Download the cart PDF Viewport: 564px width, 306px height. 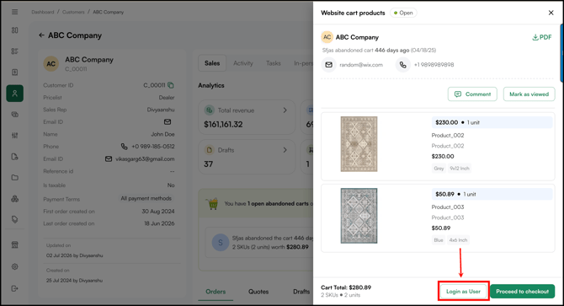pyautogui.click(x=542, y=37)
